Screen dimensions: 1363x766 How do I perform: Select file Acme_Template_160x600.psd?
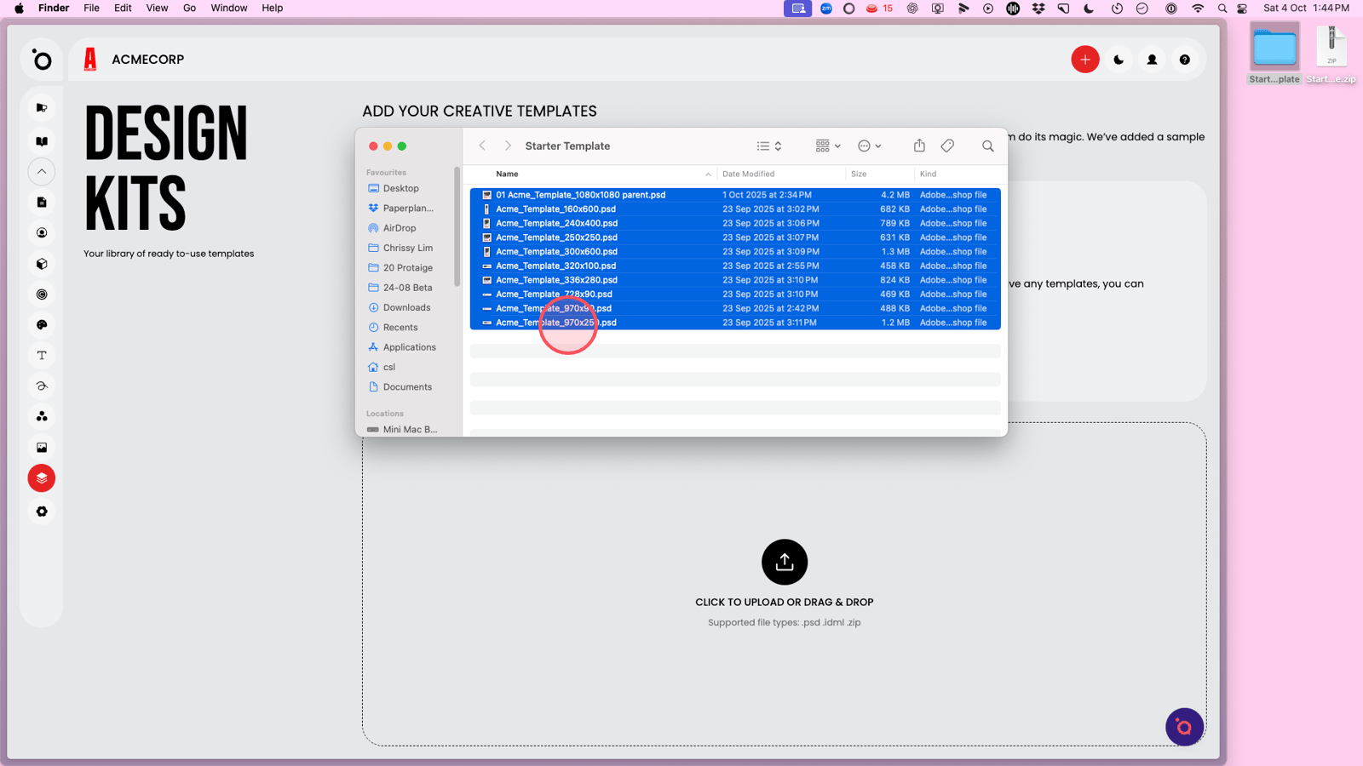(735, 209)
